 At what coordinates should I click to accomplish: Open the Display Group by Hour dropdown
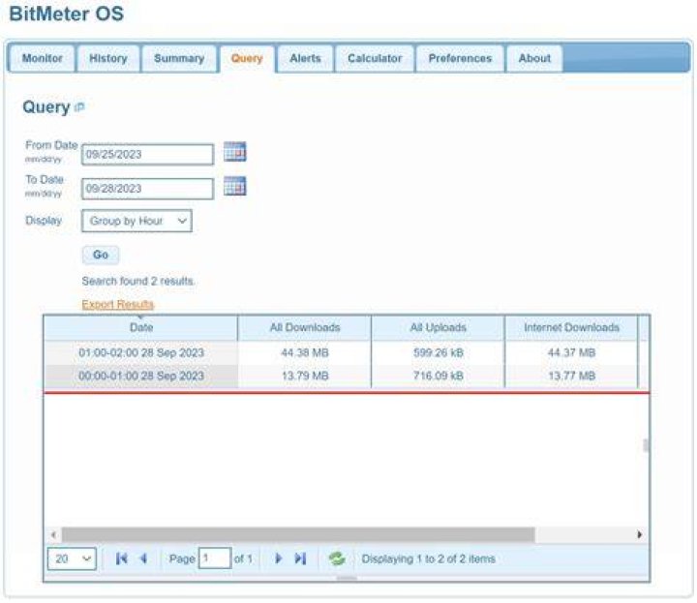(x=136, y=221)
